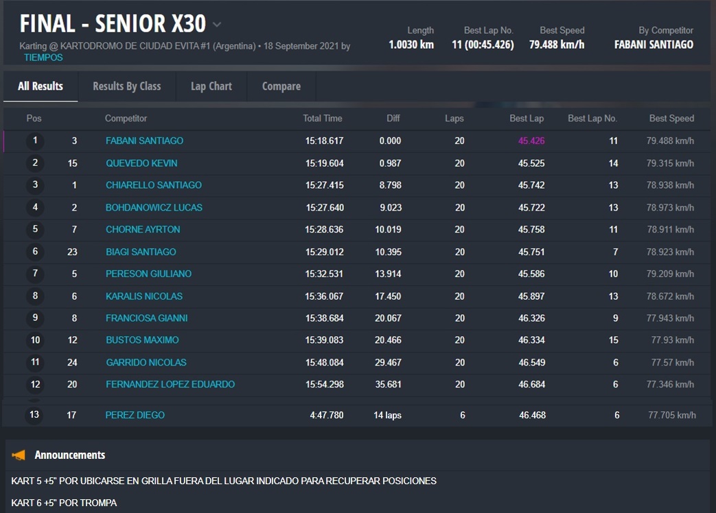The width and height of the screenshot is (716, 513).
Task: Click the Best Lap column header
Action: (x=527, y=119)
